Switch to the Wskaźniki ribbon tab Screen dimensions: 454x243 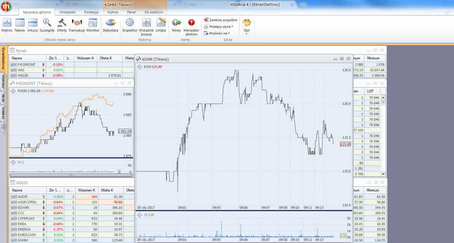pos(67,12)
